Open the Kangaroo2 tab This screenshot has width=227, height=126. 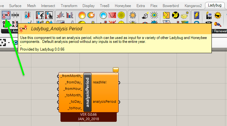pos(193,6)
